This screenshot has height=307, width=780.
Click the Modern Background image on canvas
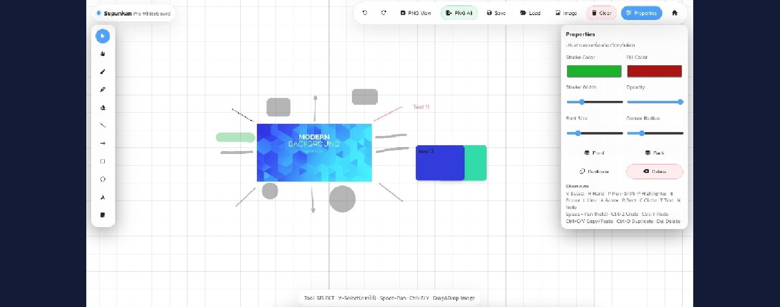click(x=314, y=153)
